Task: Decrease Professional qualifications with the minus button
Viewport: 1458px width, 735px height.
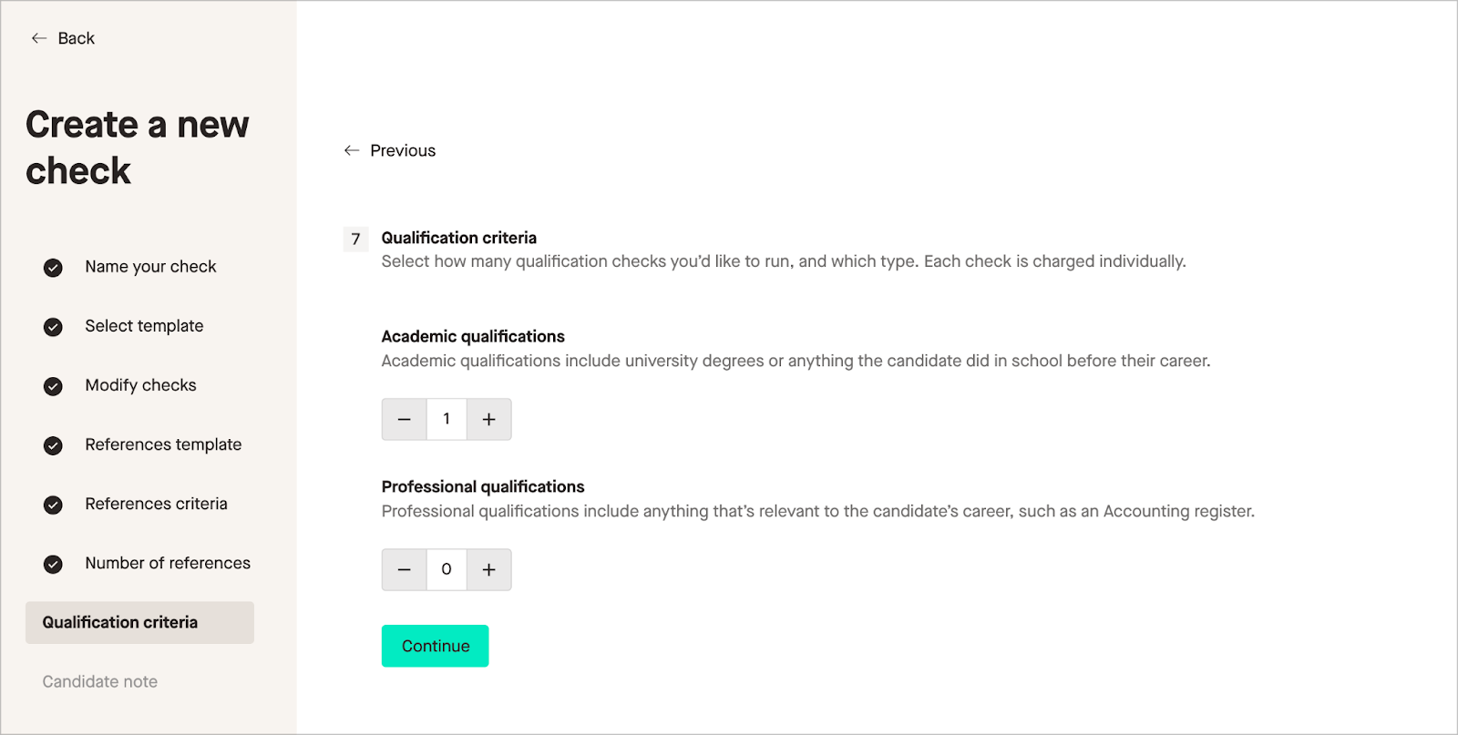Action: (x=404, y=569)
